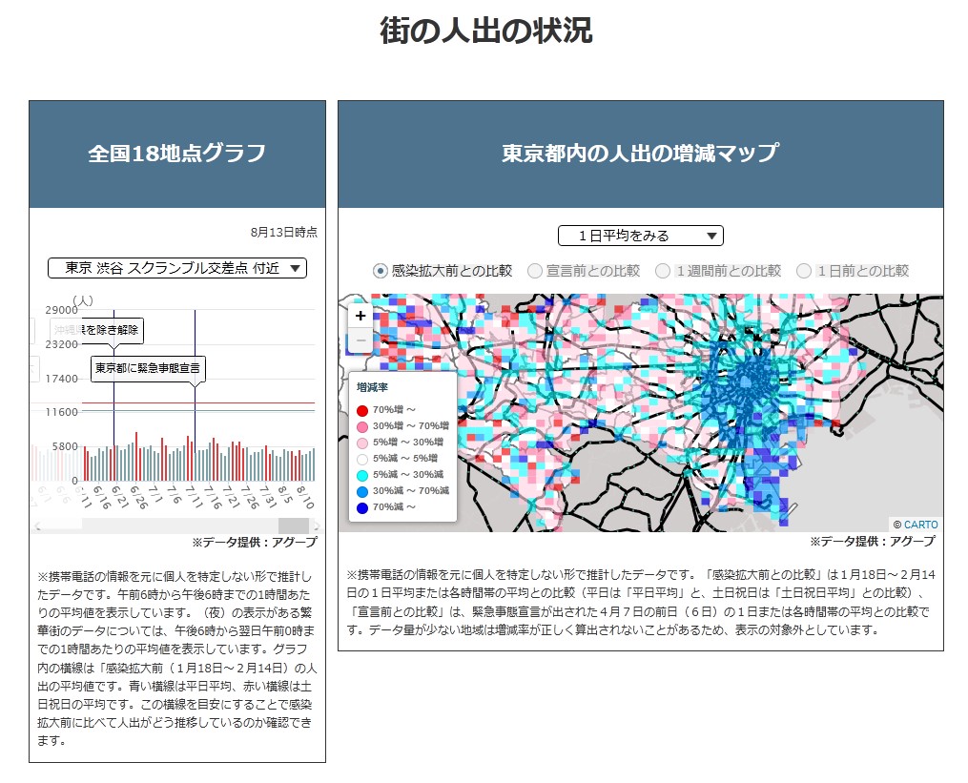Click left scroll arrow under the chart
Image resolution: width=968 pixels, height=783 pixels.
pos(37,526)
